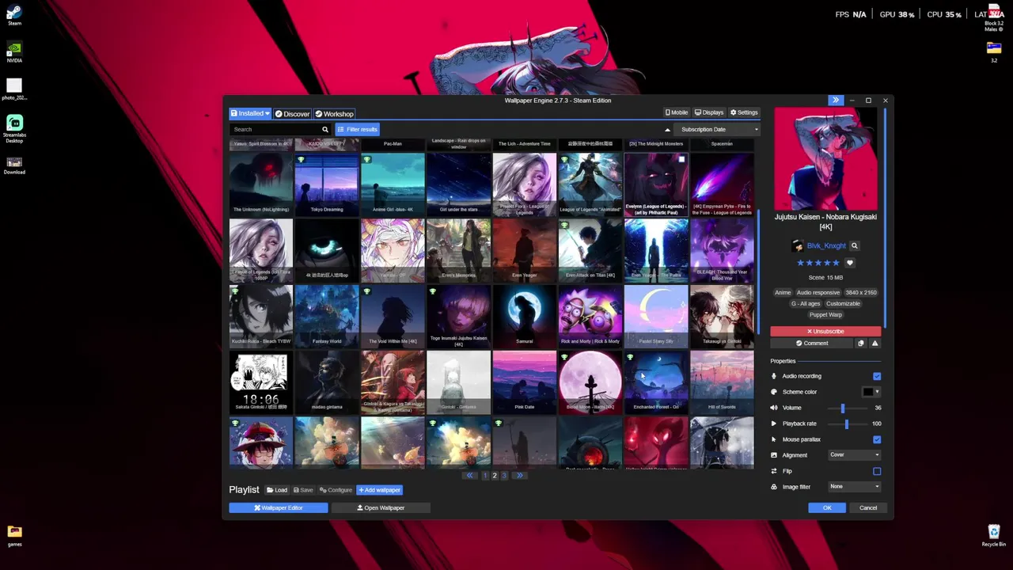1013x570 pixels.
Task: Open the Wallpaper Editor
Action: (x=279, y=507)
